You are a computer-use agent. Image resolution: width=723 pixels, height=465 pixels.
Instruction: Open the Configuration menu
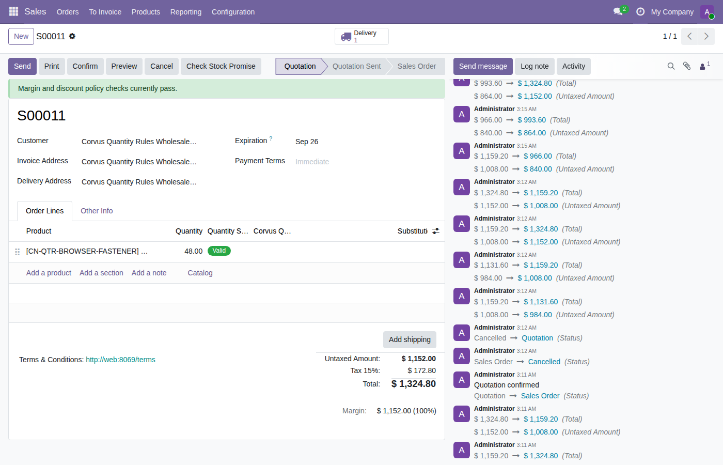pyautogui.click(x=233, y=12)
